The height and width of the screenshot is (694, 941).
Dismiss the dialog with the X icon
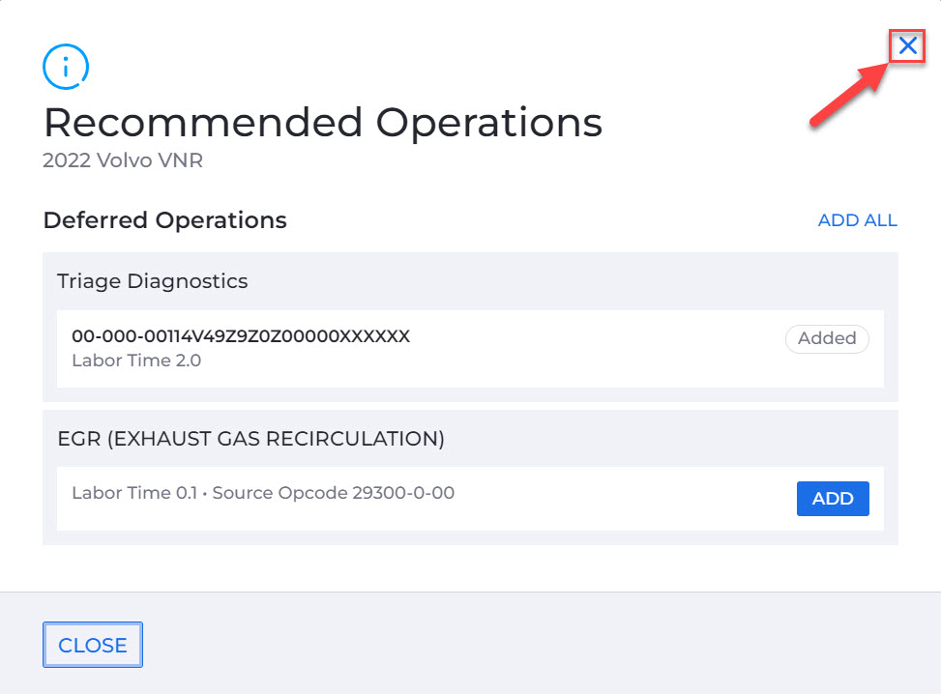click(907, 45)
